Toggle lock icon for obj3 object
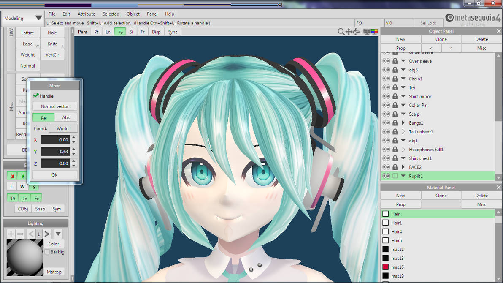 coord(395,70)
